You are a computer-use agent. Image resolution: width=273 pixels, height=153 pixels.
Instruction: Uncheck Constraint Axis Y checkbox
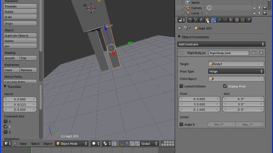pos(6,127)
